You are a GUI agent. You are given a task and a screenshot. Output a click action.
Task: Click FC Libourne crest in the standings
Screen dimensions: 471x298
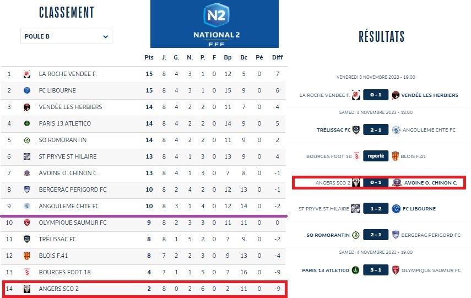point(26,90)
